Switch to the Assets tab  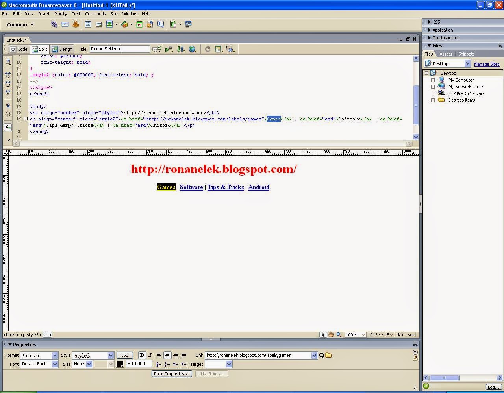click(446, 54)
